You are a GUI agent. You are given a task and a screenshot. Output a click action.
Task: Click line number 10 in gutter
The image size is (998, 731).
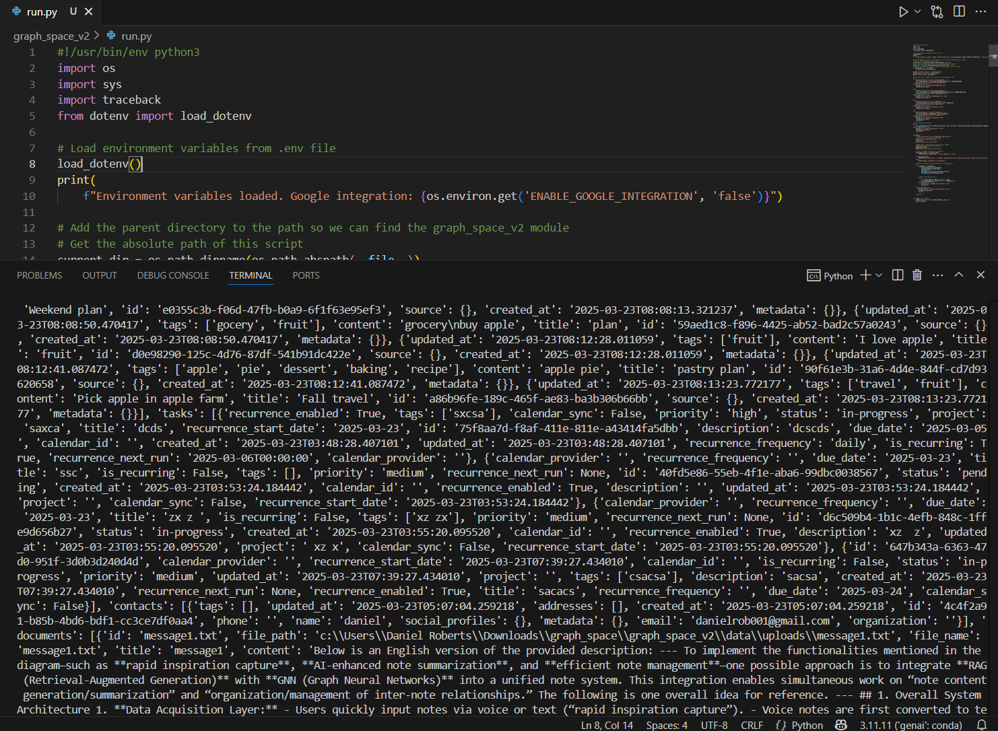pyautogui.click(x=29, y=196)
